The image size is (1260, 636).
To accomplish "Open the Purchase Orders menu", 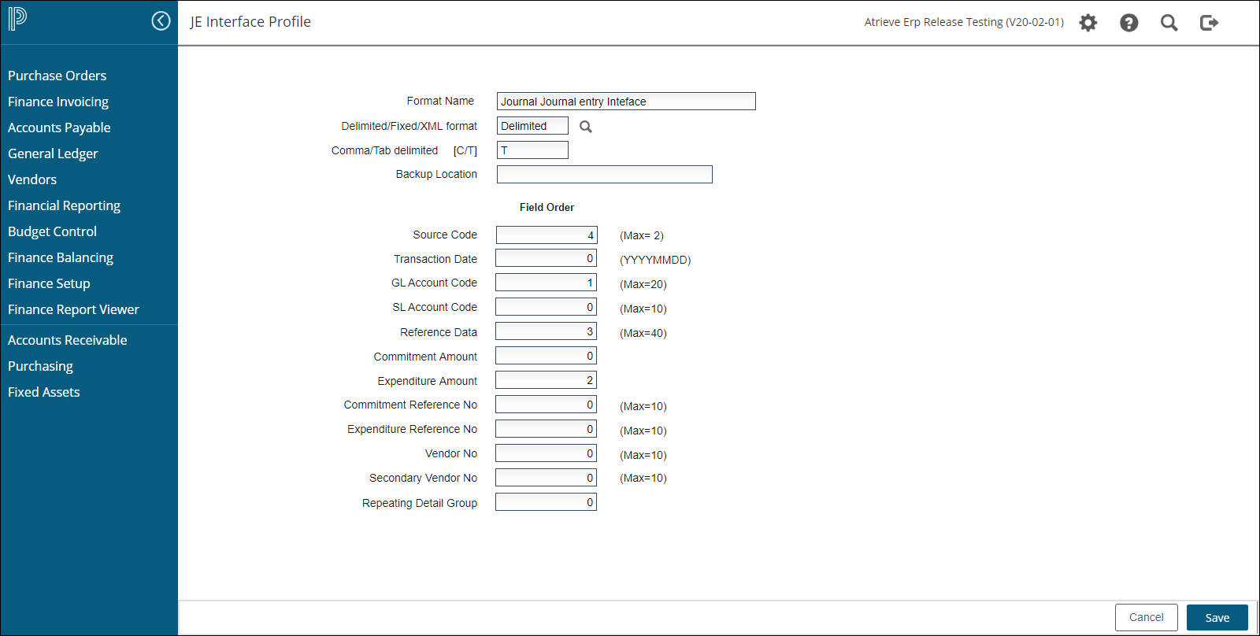I will click(57, 76).
